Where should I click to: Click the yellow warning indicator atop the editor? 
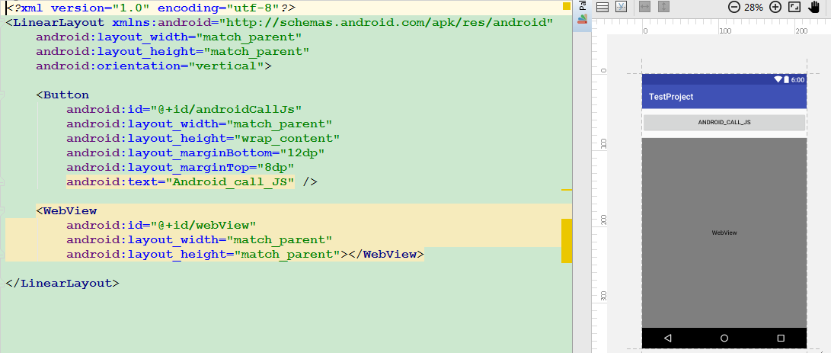point(566,6)
